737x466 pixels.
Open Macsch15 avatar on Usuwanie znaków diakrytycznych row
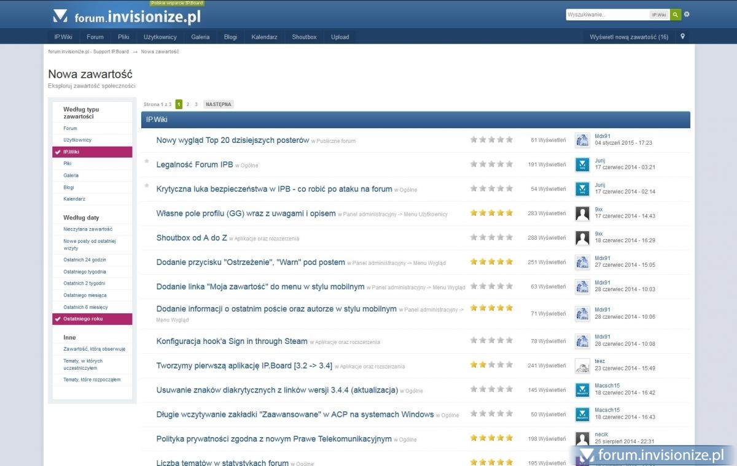[x=582, y=390]
